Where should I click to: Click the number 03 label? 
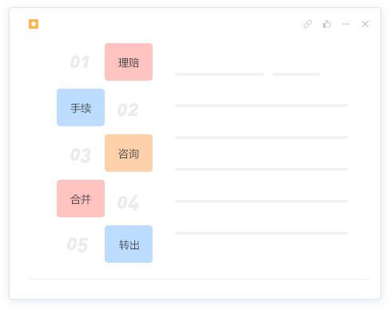click(x=81, y=155)
